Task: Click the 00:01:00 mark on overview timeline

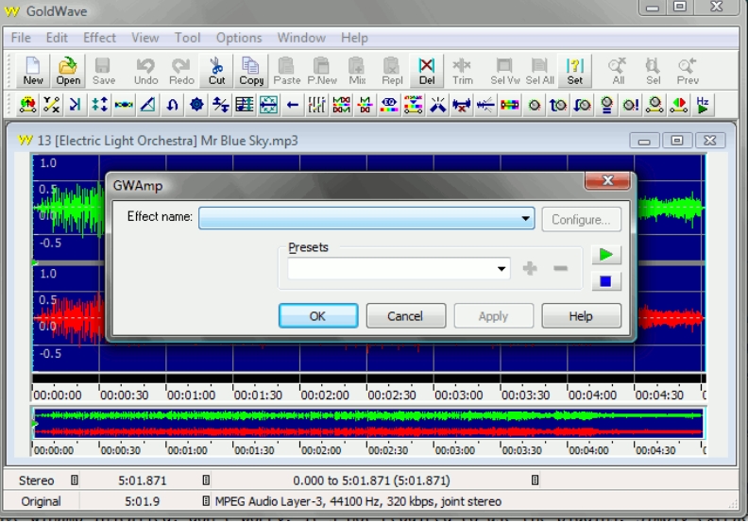Action: [x=188, y=450]
